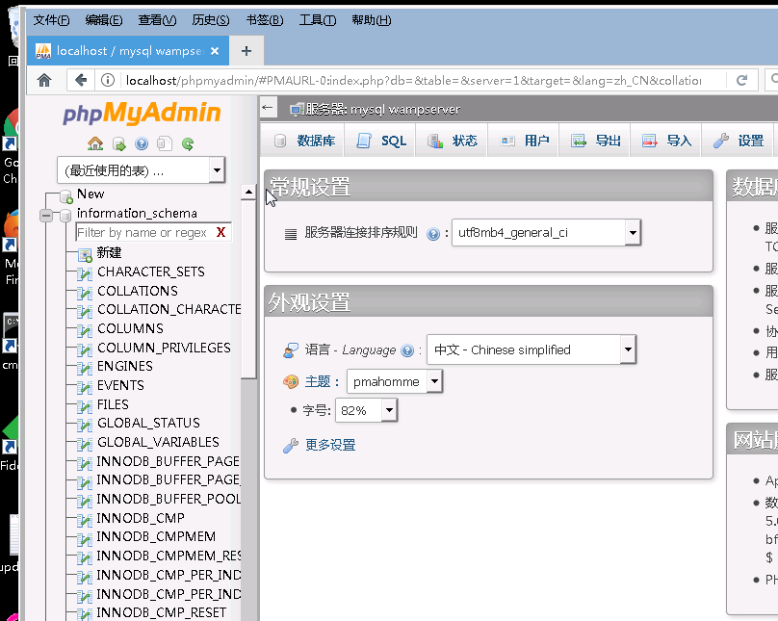Screen dimensions: 778x621
Task: Select the New item in database tree
Action: pos(91,194)
